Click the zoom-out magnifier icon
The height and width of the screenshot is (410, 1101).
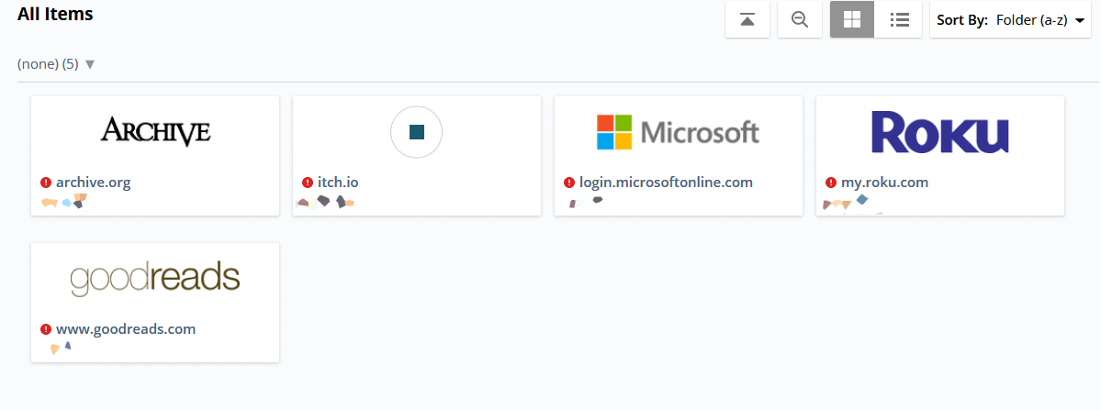pos(800,19)
